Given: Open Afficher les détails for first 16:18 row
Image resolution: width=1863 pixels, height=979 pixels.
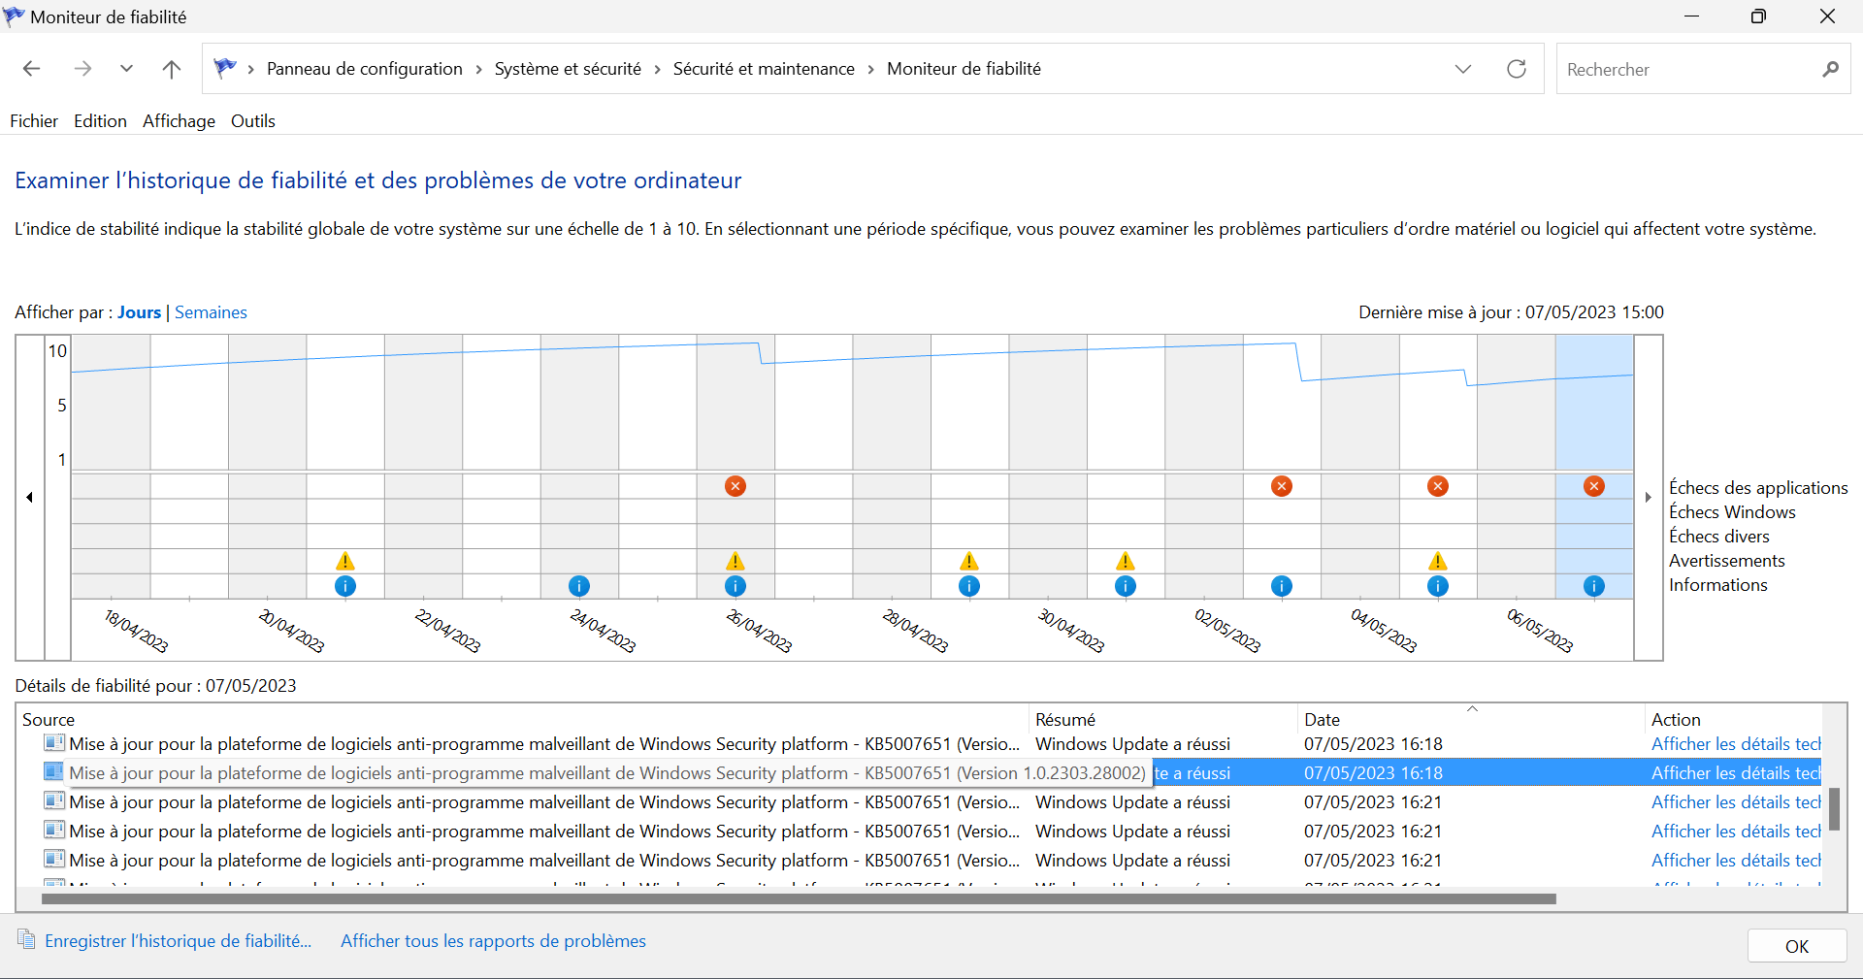Looking at the screenshot, I should pos(1736,744).
